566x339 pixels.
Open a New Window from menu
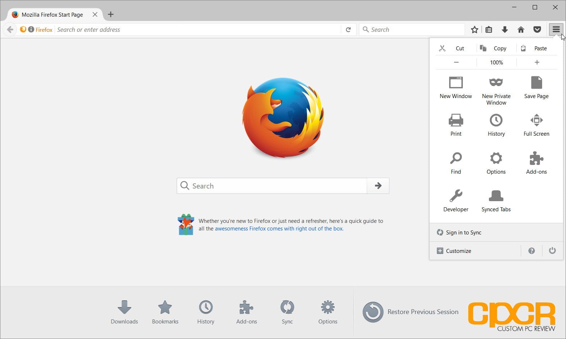(x=456, y=88)
